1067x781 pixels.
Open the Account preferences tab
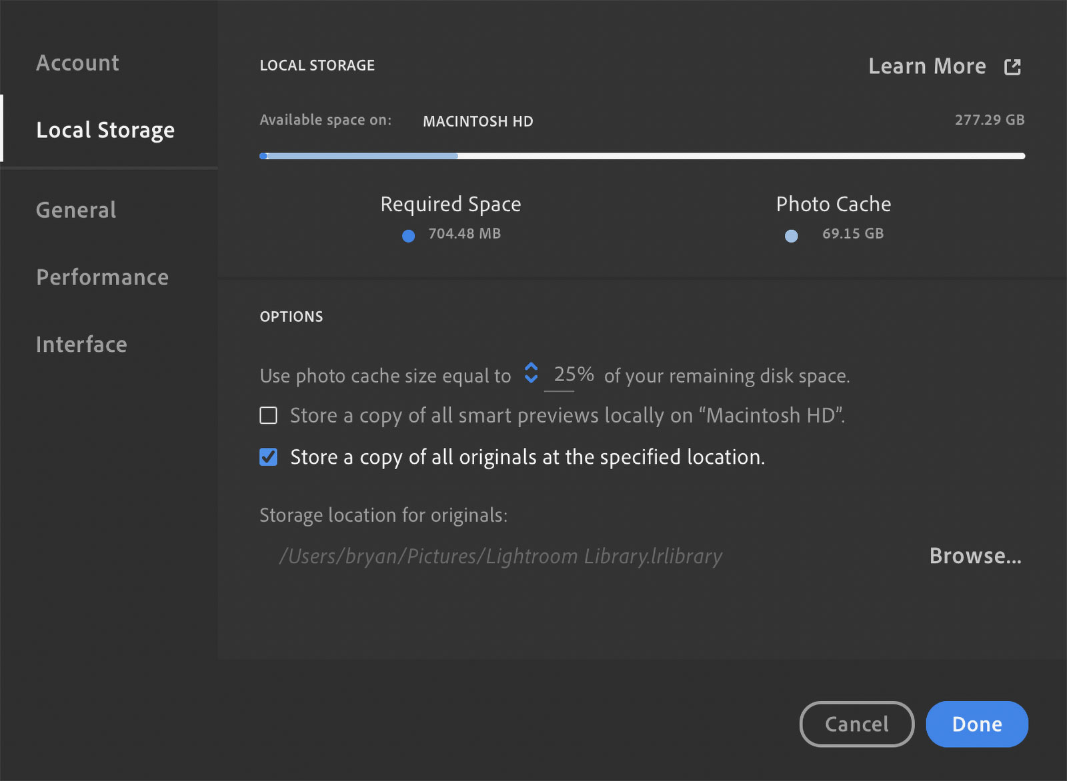point(77,63)
